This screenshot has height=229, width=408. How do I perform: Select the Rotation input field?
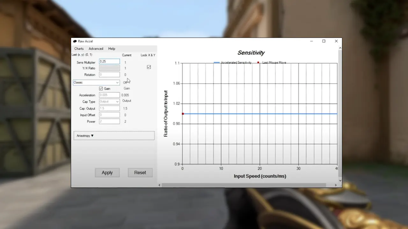[109, 74]
